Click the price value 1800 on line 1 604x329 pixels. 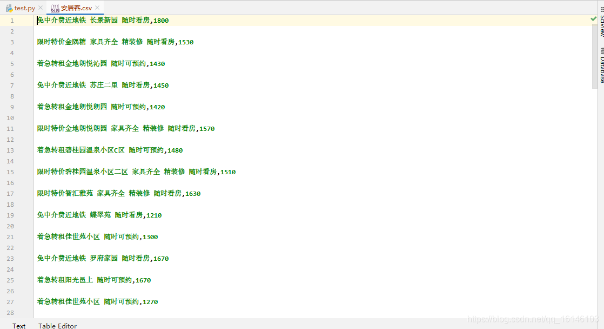[x=161, y=21]
